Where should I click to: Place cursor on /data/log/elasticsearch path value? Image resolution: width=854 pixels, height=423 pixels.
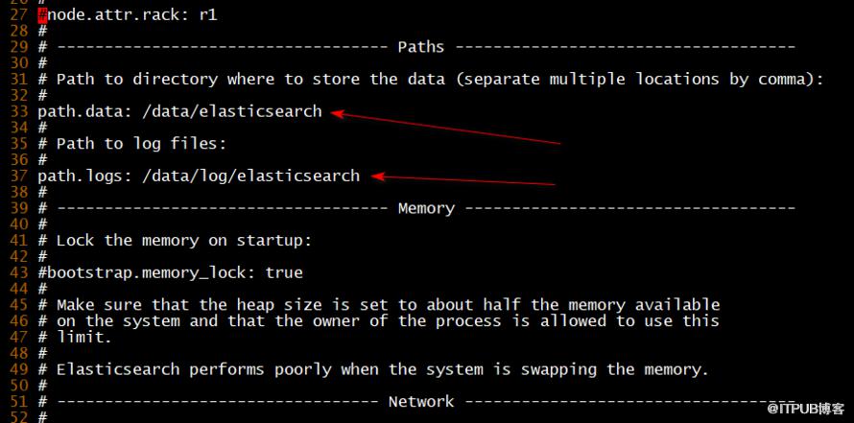[251, 176]
